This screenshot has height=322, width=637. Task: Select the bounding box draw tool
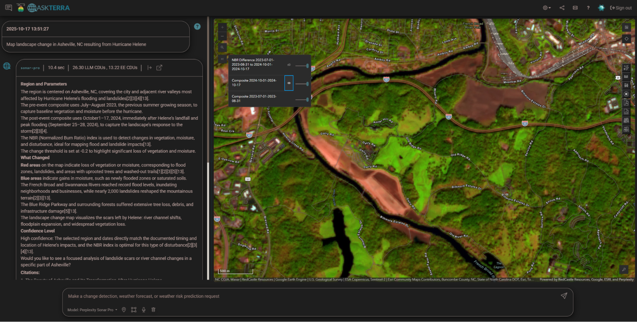click(x=134, y=310)
